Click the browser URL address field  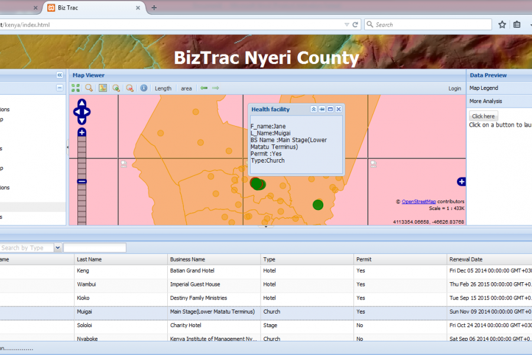click(171, 25)
